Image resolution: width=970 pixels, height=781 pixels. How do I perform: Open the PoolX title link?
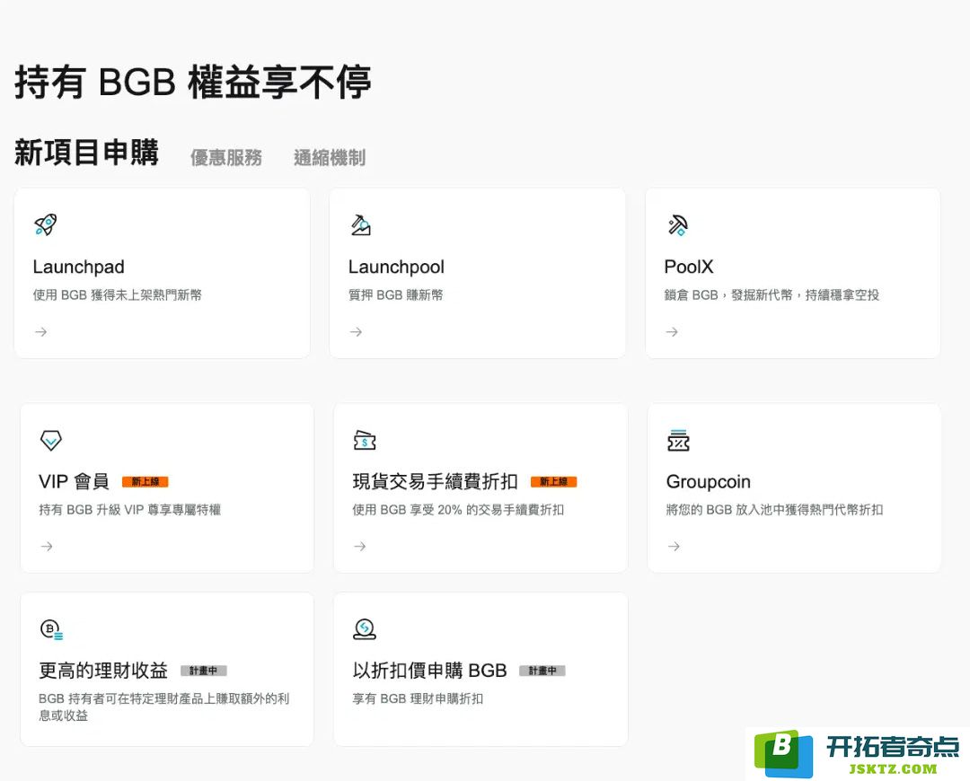[689, 267]
